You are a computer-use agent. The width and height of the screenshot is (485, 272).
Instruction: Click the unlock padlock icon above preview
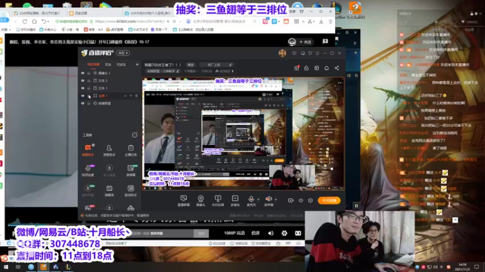[306, 68]
